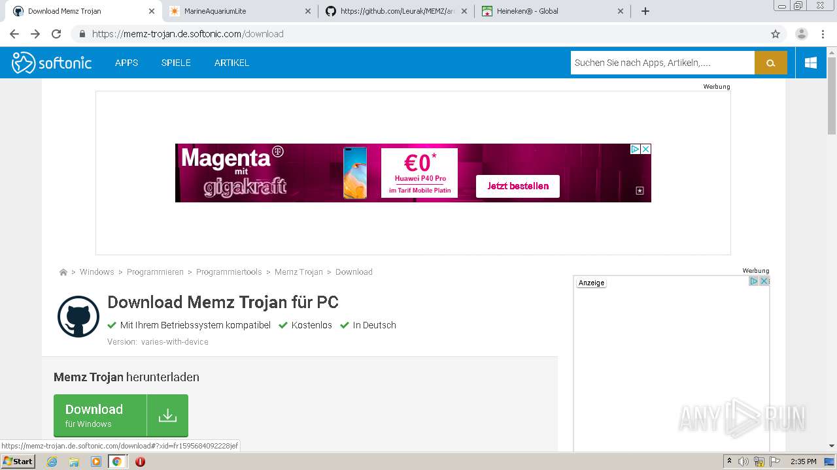
Task: Open the SPIELE menu
Action: click(x=176, y=63)
